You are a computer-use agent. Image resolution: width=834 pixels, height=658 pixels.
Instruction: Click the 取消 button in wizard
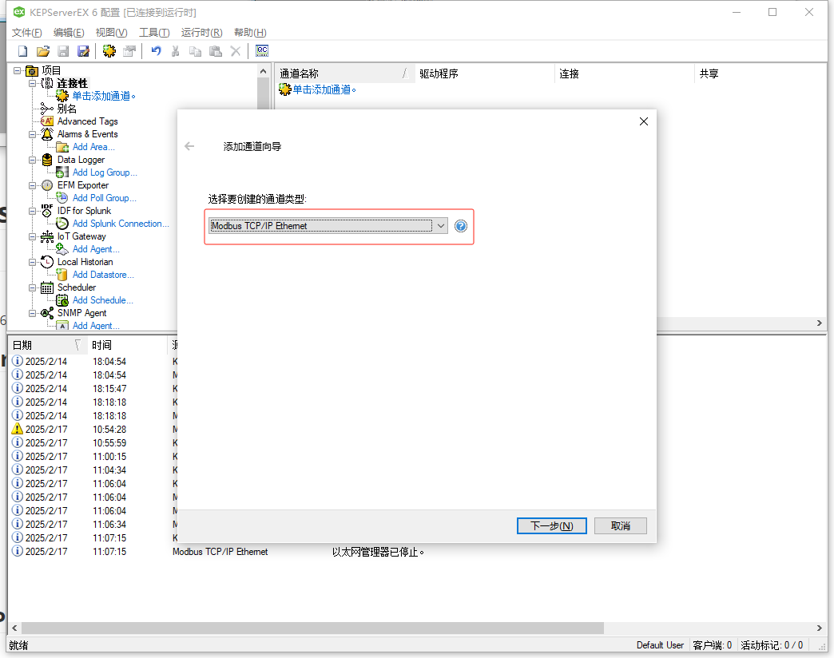(x=620, y=525)
